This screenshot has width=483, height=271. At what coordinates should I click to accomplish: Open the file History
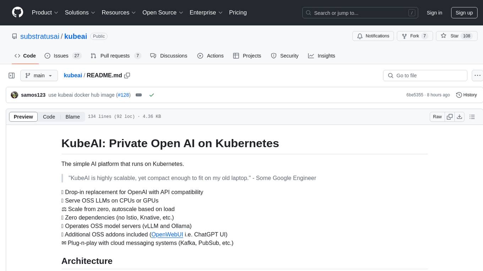pyautogui.click(x=466, y=95)
